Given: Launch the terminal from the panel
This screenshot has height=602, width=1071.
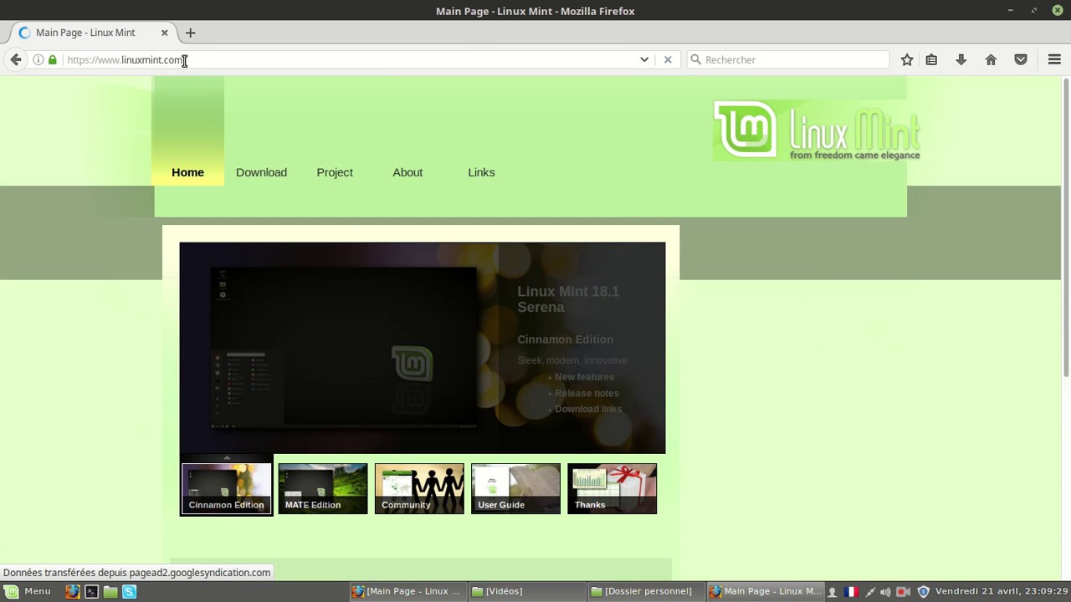Looking at the screenshot, I should [91, 591].
